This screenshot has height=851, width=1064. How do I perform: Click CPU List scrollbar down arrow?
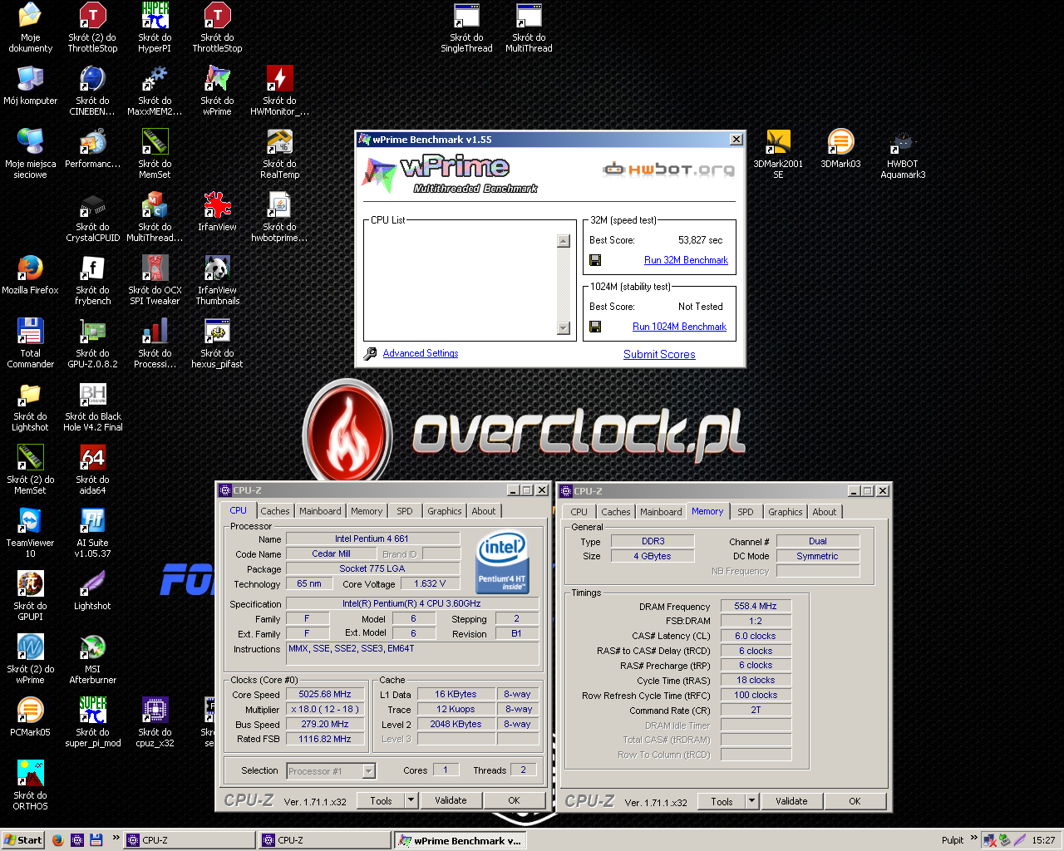tap(564, 328)
